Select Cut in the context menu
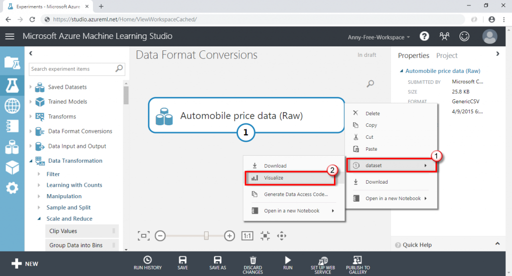 click(x=391, y=137)
